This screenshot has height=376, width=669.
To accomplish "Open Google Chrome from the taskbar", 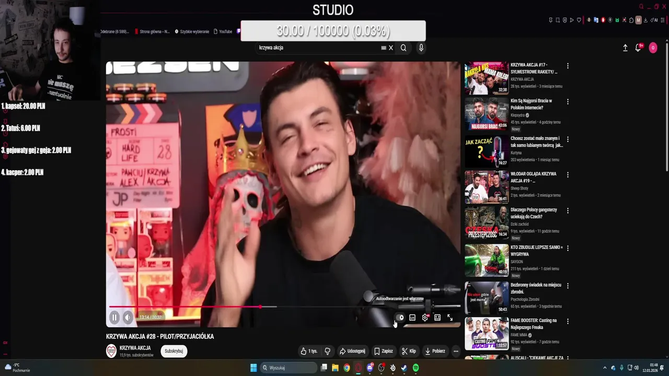I will point(347,368).
